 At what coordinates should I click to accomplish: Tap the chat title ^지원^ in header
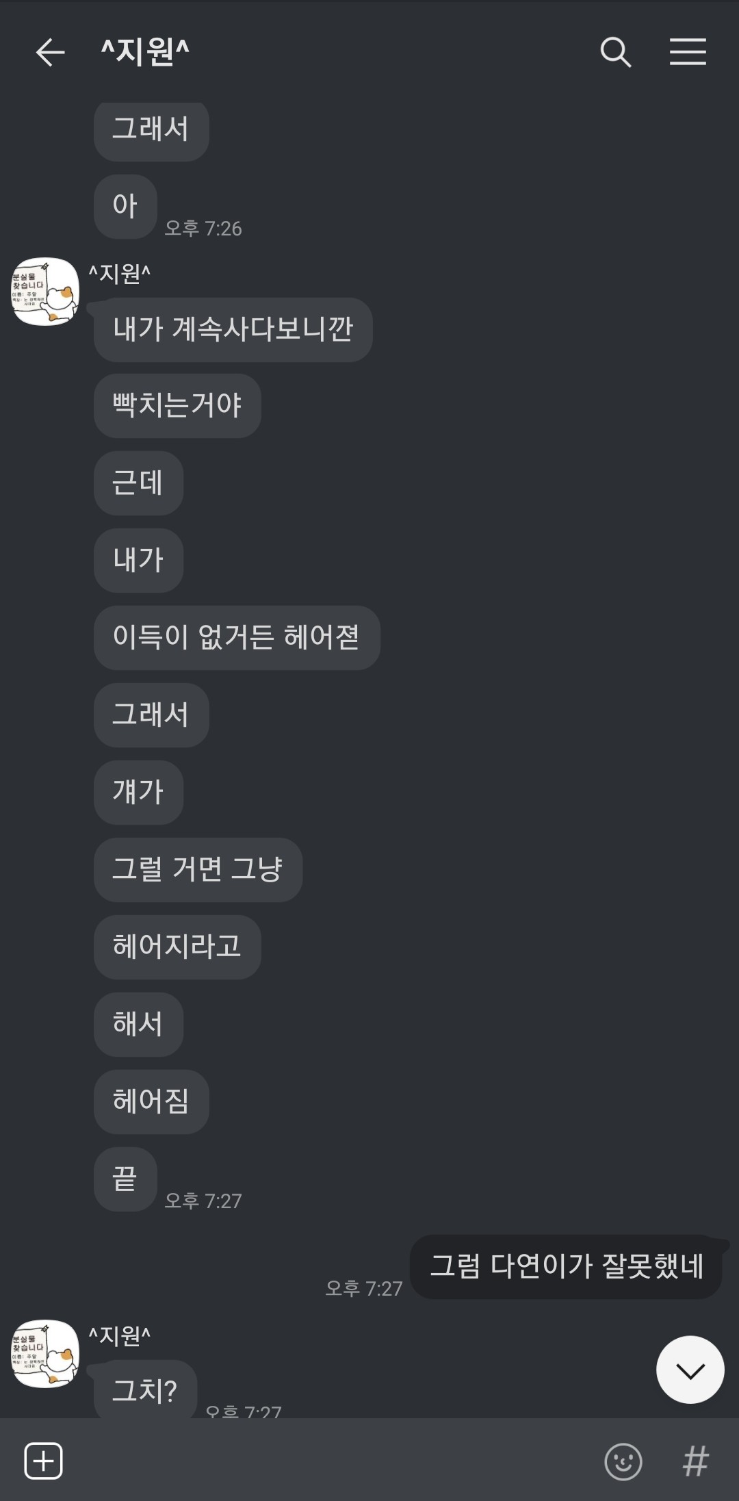(145, 52)
